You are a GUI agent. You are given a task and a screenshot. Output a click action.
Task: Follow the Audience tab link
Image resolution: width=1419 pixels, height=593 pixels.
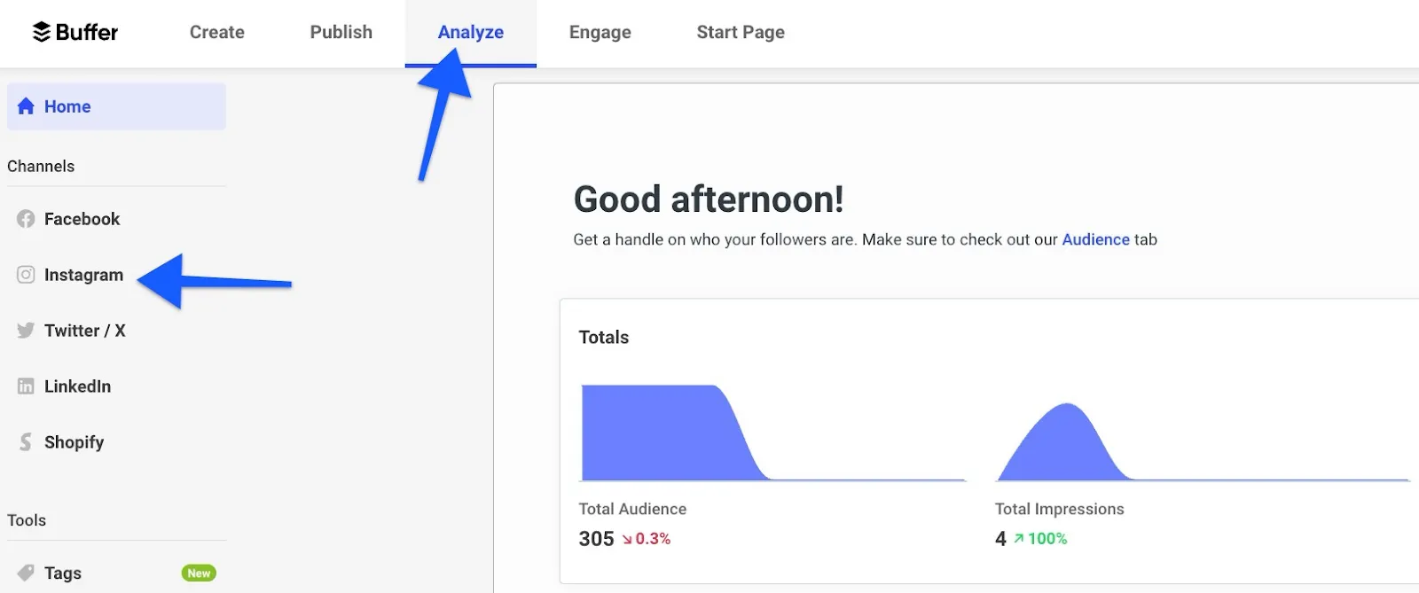(x=1096, y=239)
